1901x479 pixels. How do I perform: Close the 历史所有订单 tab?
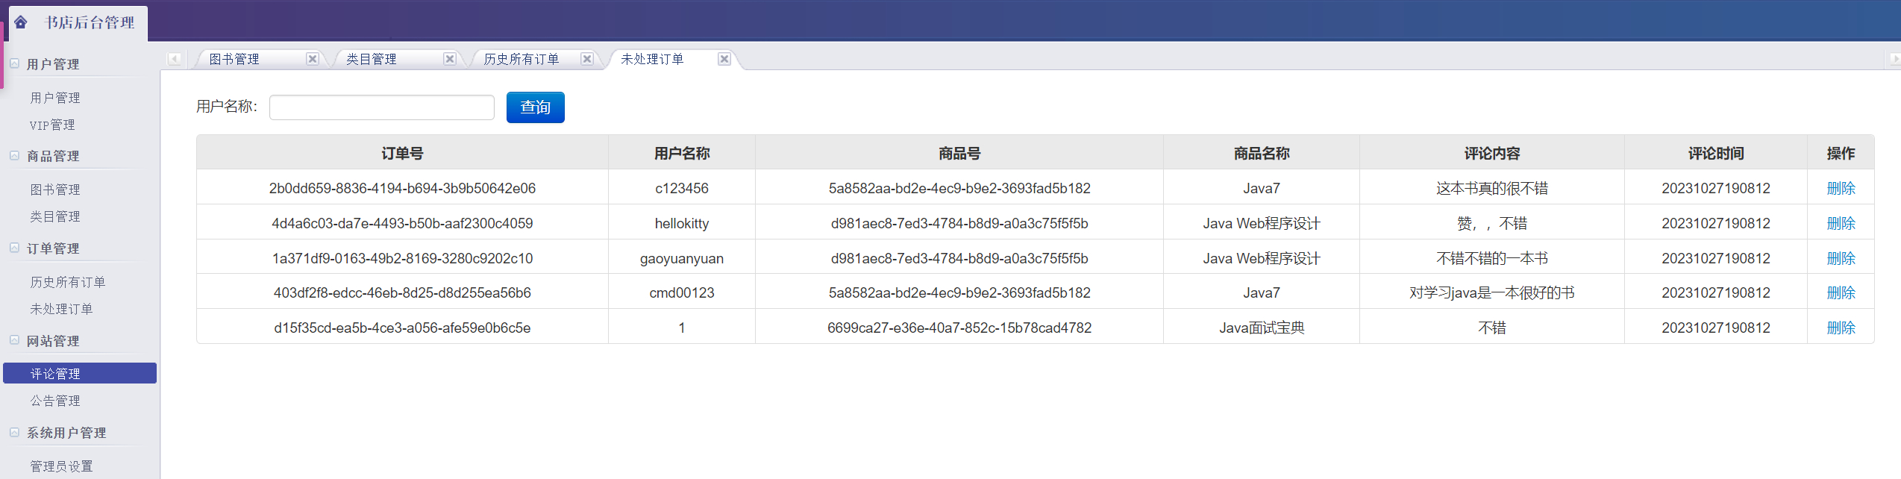587,59
